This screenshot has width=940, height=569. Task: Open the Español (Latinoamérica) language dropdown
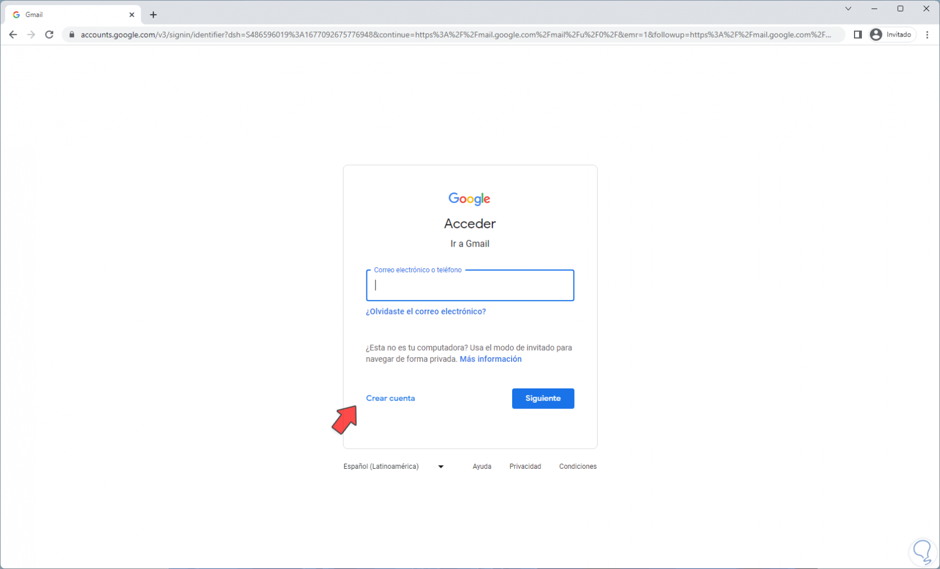pyautogui.click(x=394, y=466)
